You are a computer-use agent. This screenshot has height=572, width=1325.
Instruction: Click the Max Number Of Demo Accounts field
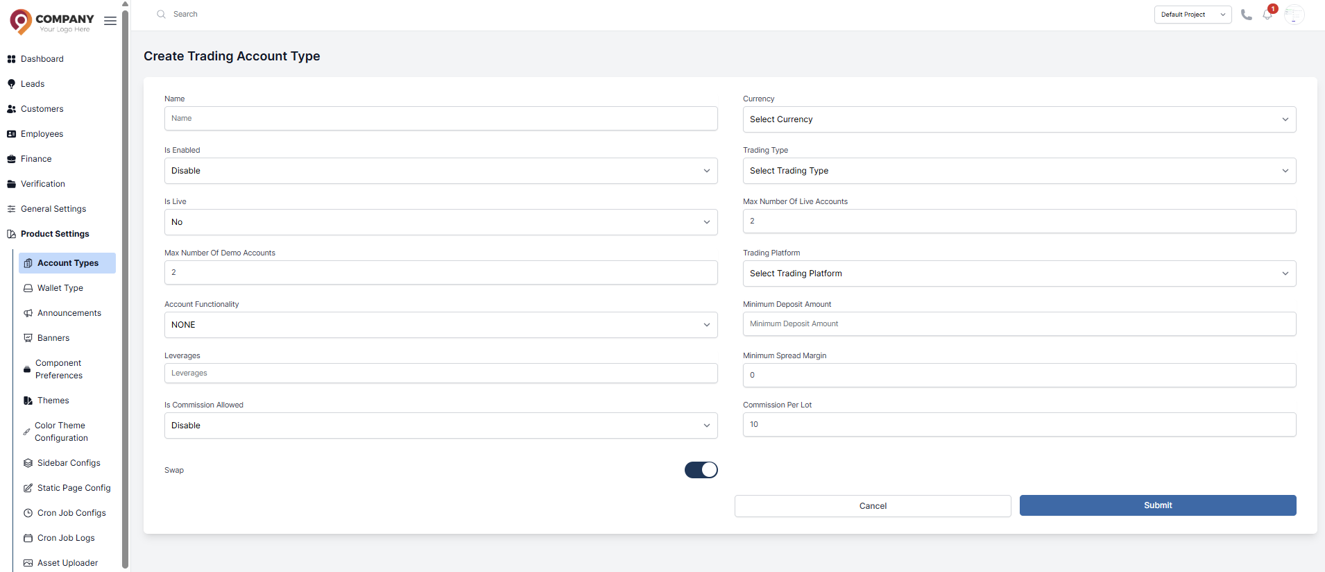click(x=441, y=272)
